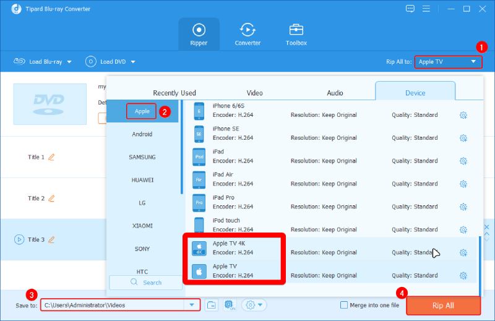Select SAMSUNG in the device brand list
Viewport: 495px width, 321px height.
[142, 157]
